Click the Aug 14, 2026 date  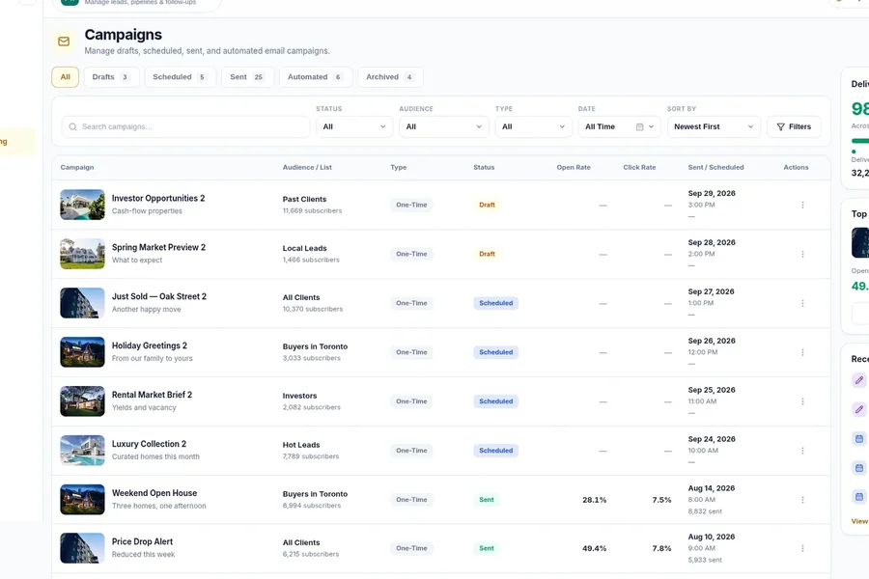711,488
